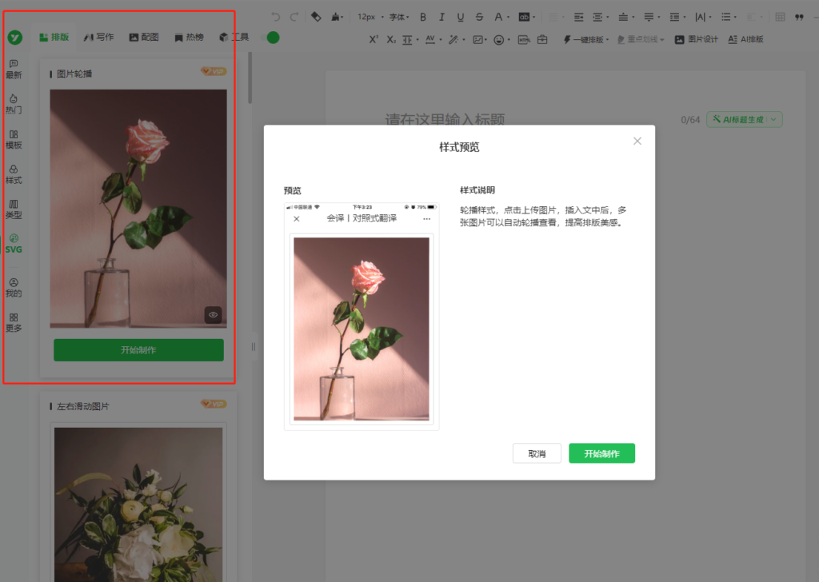Switch to the 热榜 tab
Viewport: 819px width, 582px height.
click(x=189, y=37)
